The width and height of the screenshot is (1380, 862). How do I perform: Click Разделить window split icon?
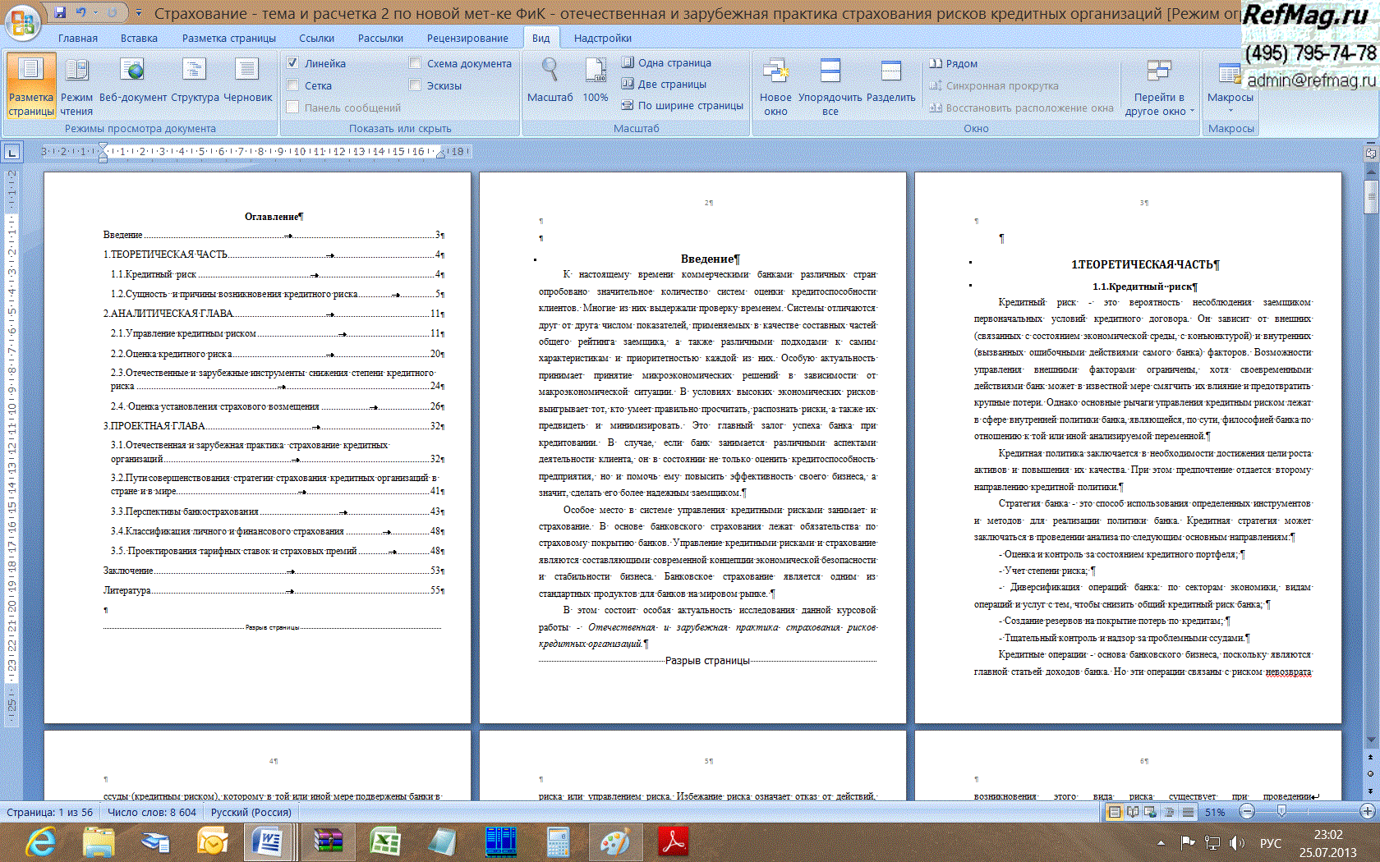[x=890, y=80]
